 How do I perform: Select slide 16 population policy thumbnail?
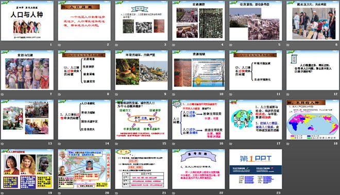pyautogui.click(x=198, y=120)
